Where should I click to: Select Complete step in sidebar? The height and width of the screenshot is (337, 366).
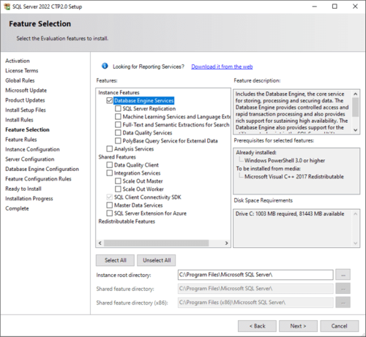tap(17, 208)
